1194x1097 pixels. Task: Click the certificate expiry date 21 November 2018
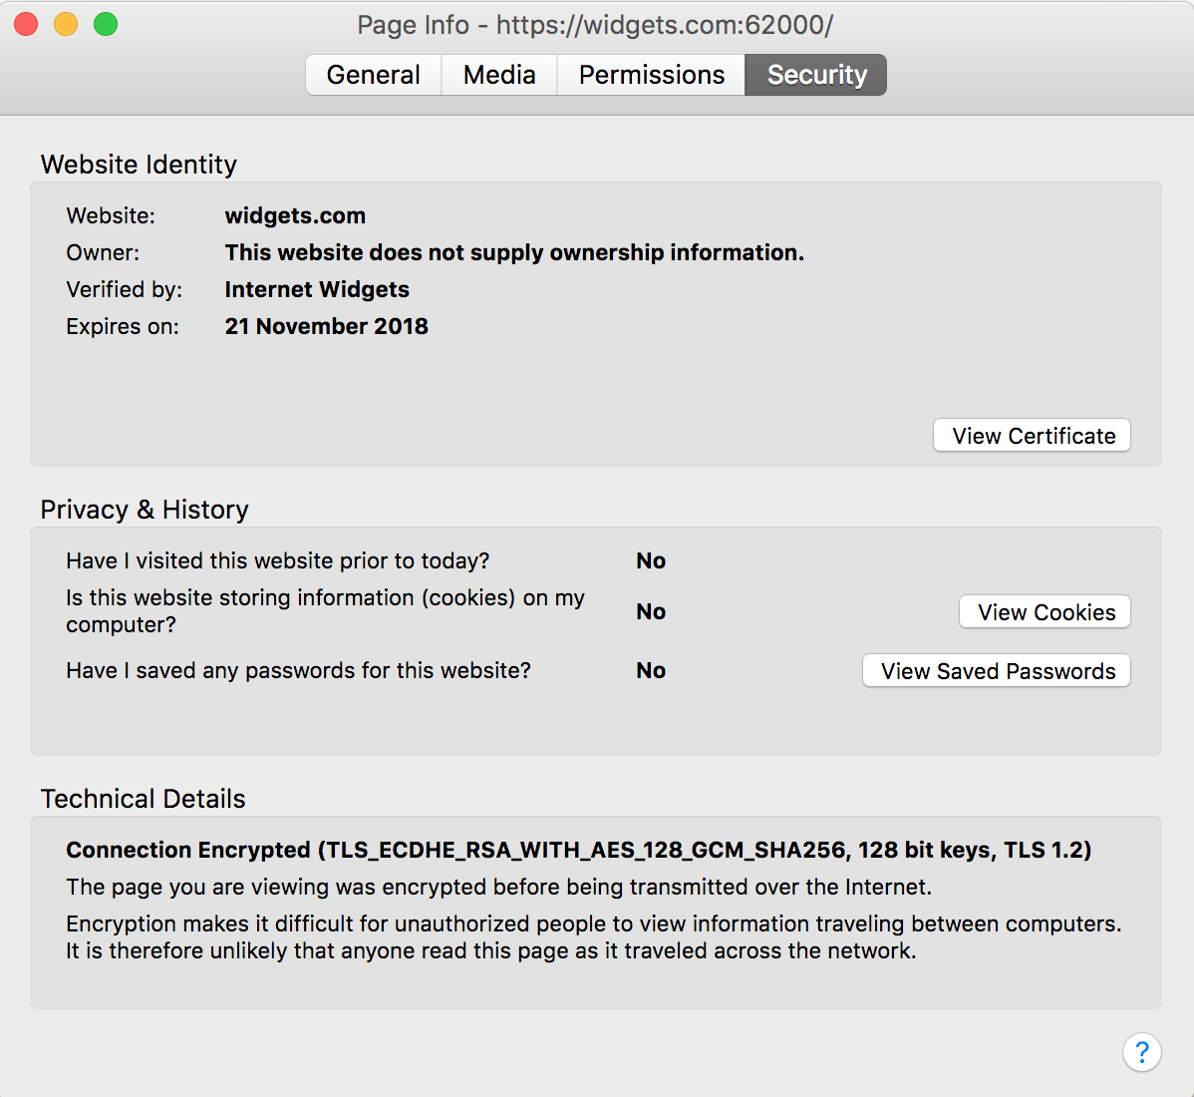click(x=327, y=326)
